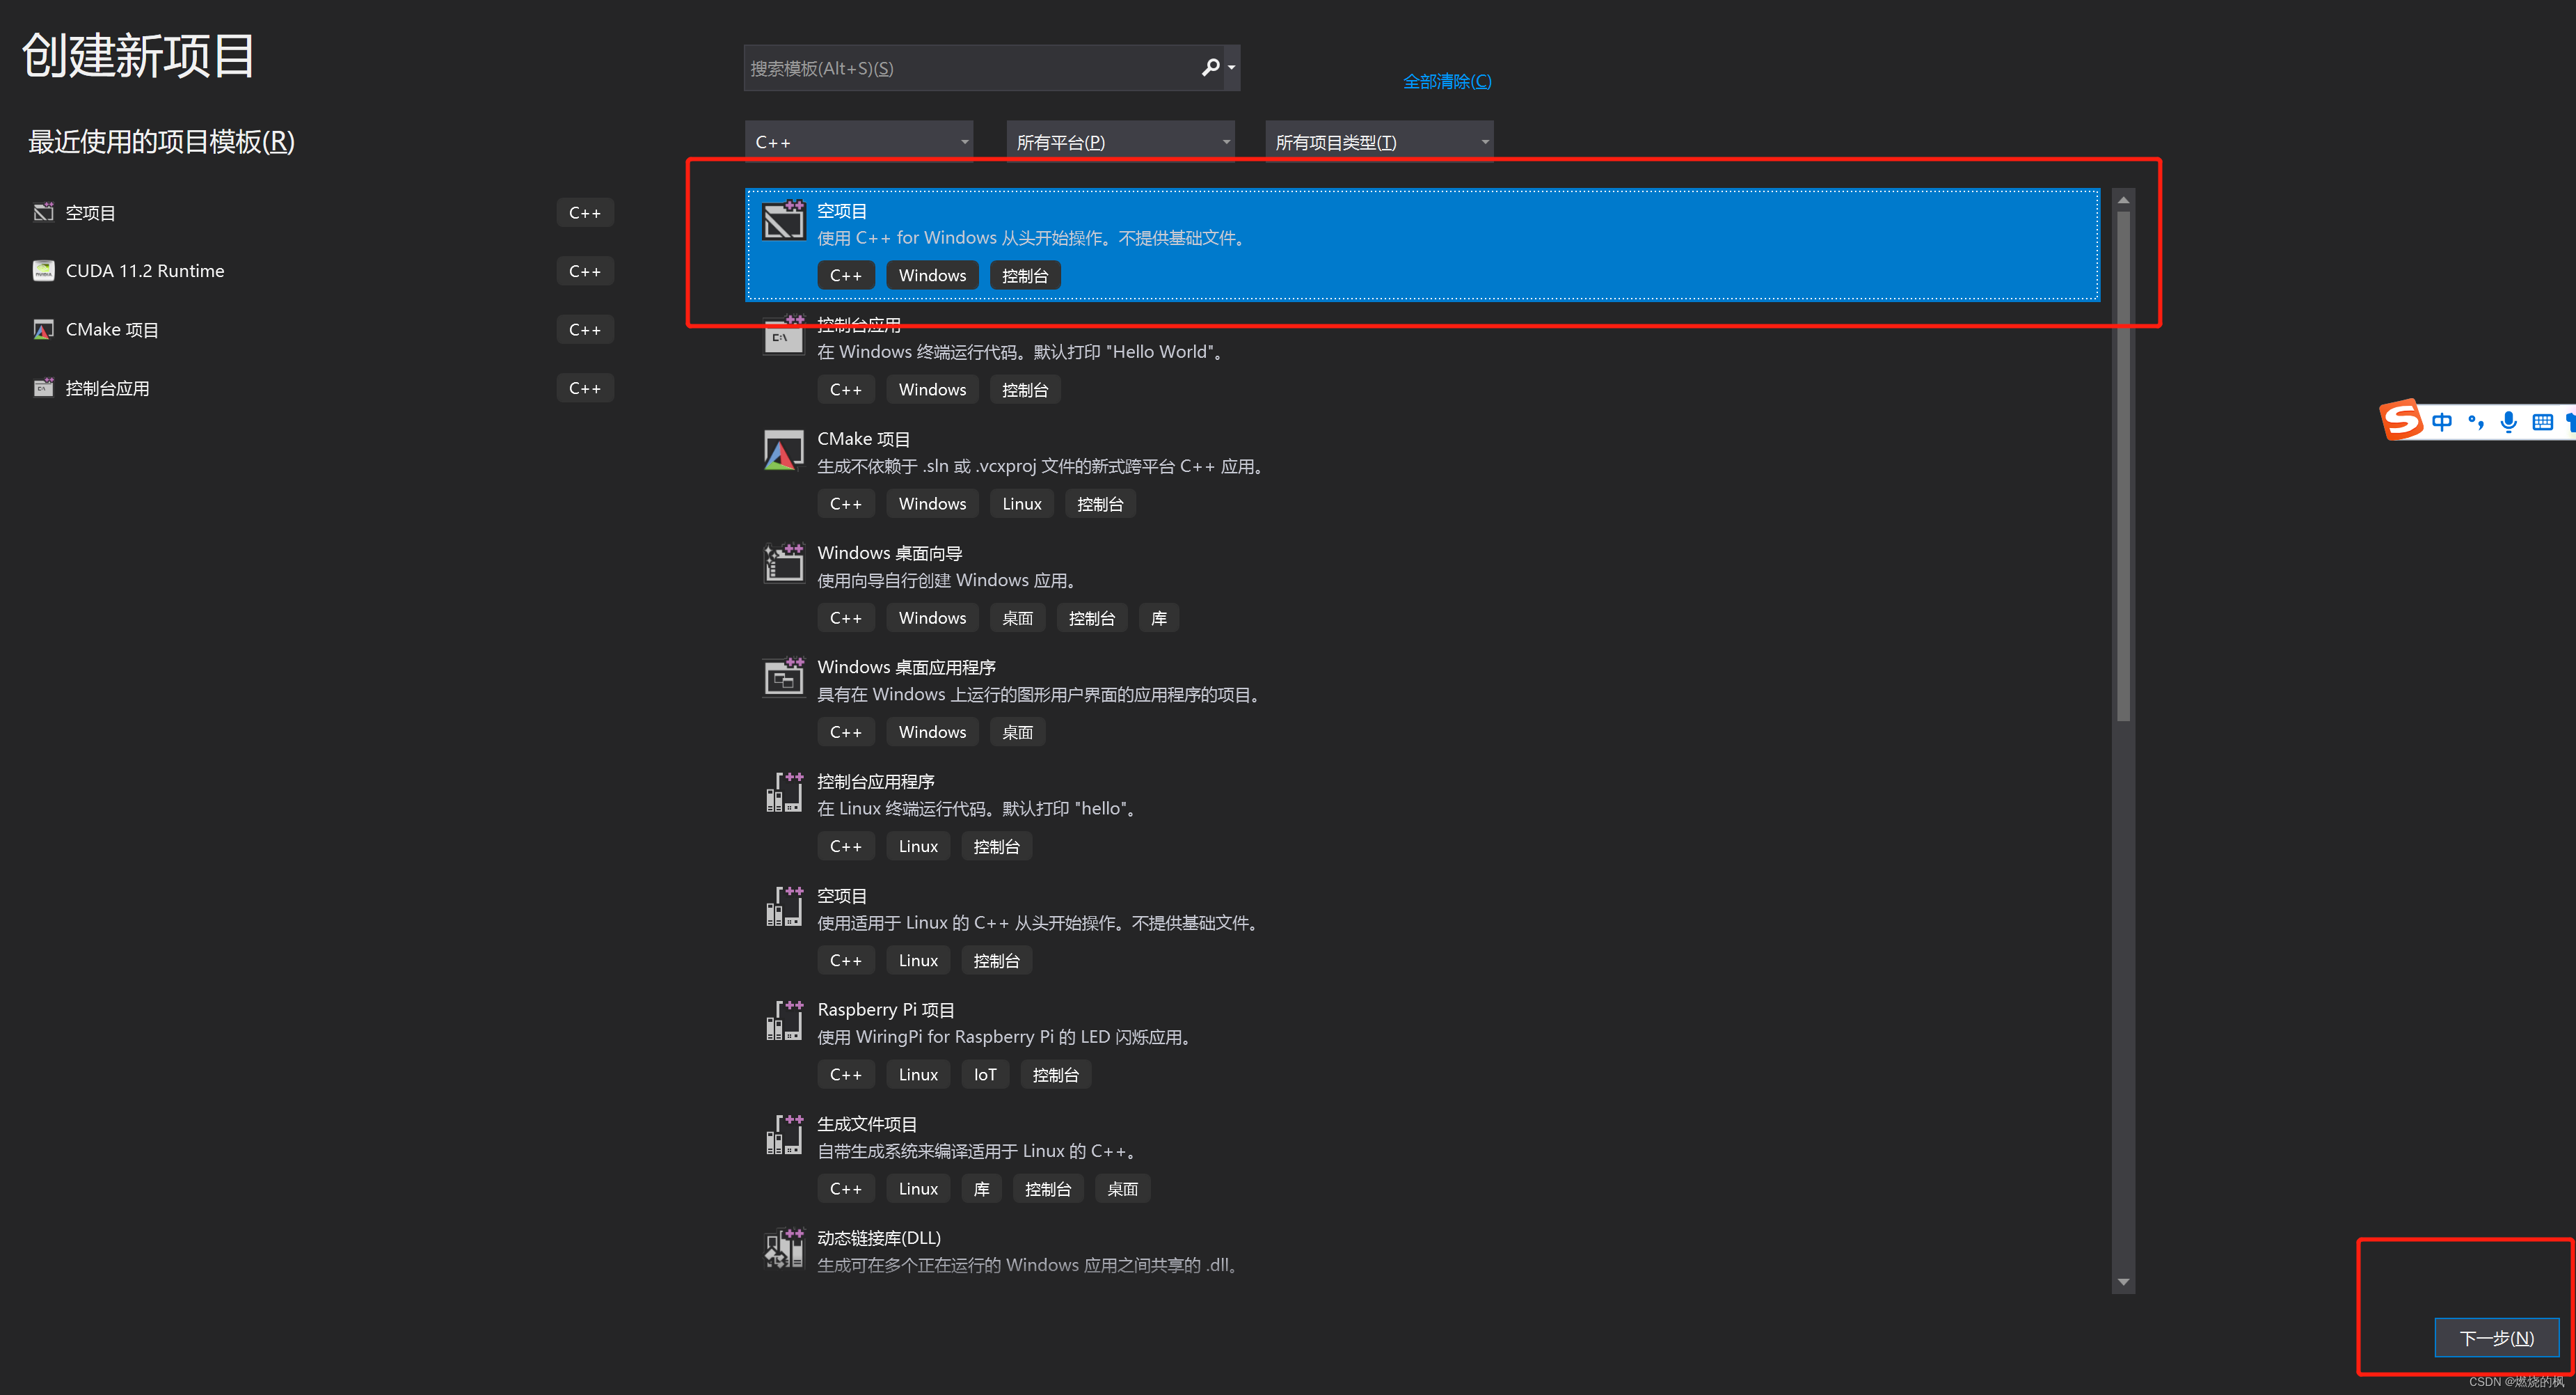The width and height of the screenshot is (2576, 1395).
Task: Click the Sogou input method S logo
Action: pos(2401,420)
